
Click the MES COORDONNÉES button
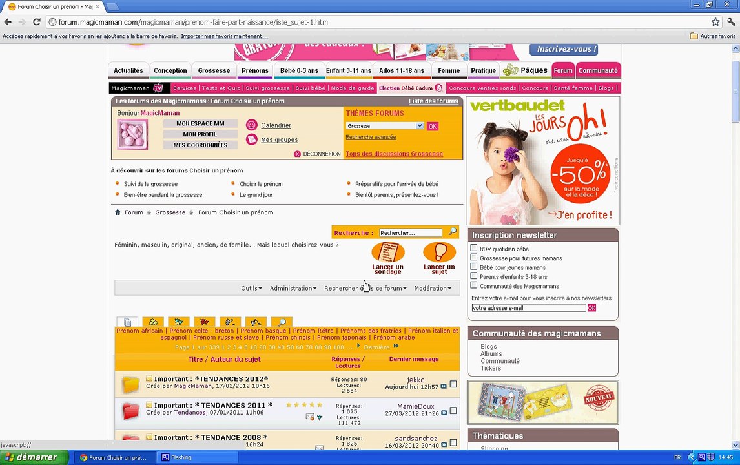click(x=200, y=145)
